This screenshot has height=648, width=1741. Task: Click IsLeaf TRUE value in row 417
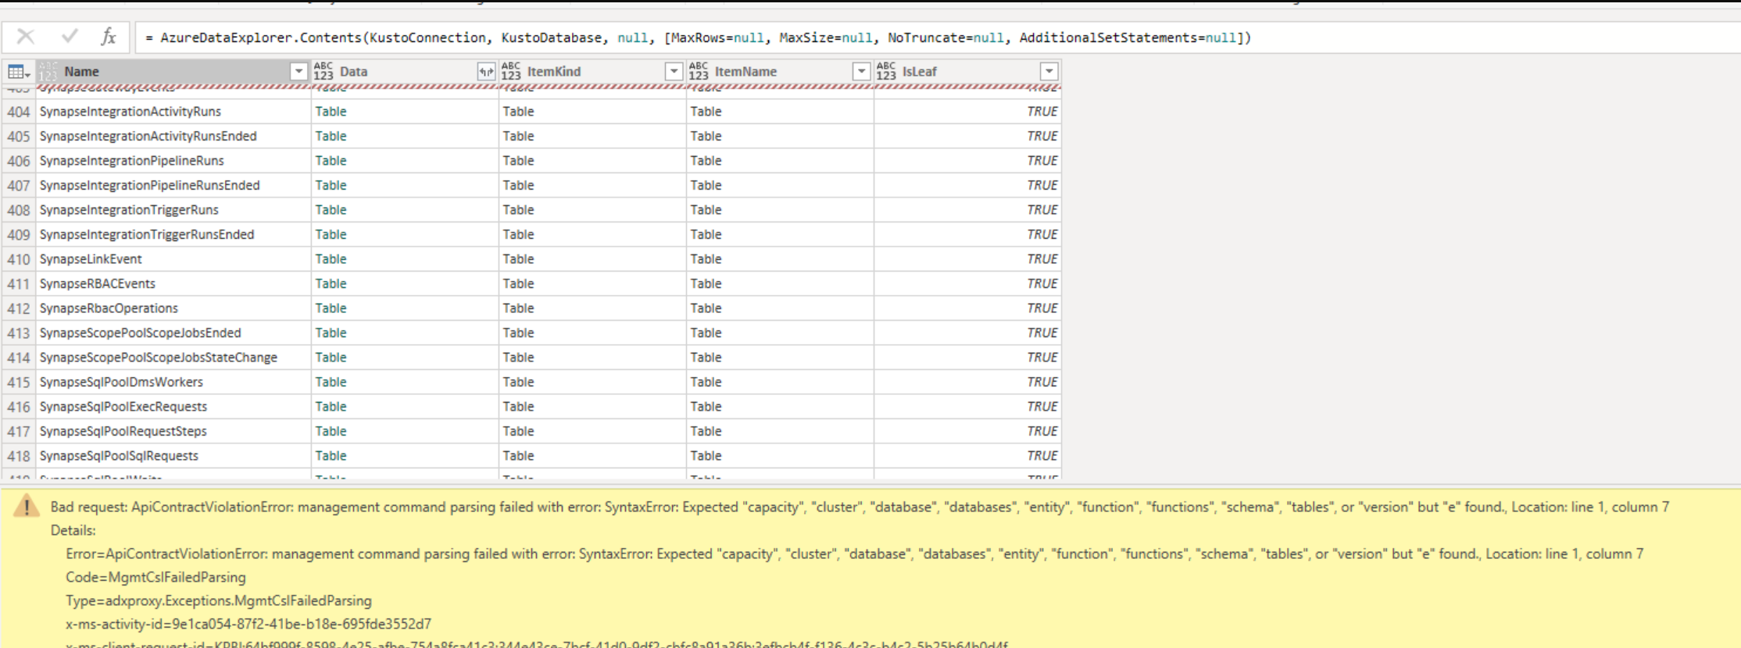click(1042, 431)
